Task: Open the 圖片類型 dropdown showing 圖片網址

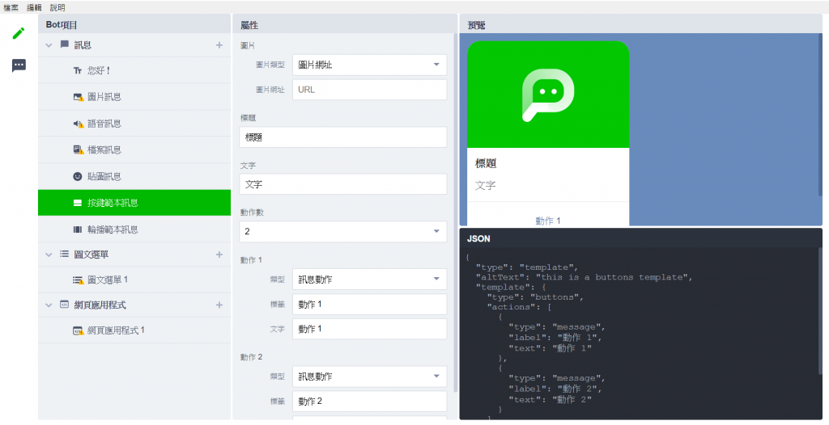Action: 369,65
